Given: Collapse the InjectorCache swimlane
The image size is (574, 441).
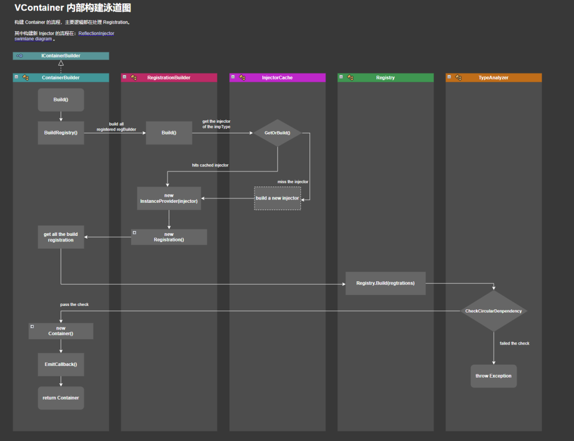Looking at the screenshot, I should point(233,77).
